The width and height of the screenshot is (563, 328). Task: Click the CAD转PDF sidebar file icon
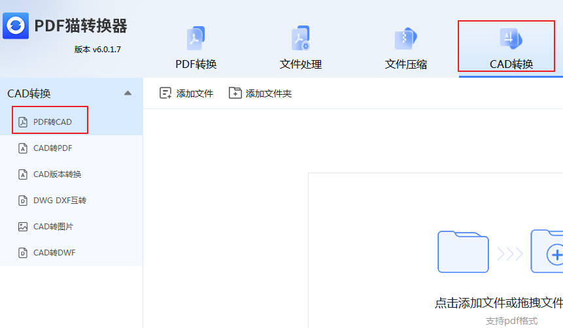click(x=23, y=148)
